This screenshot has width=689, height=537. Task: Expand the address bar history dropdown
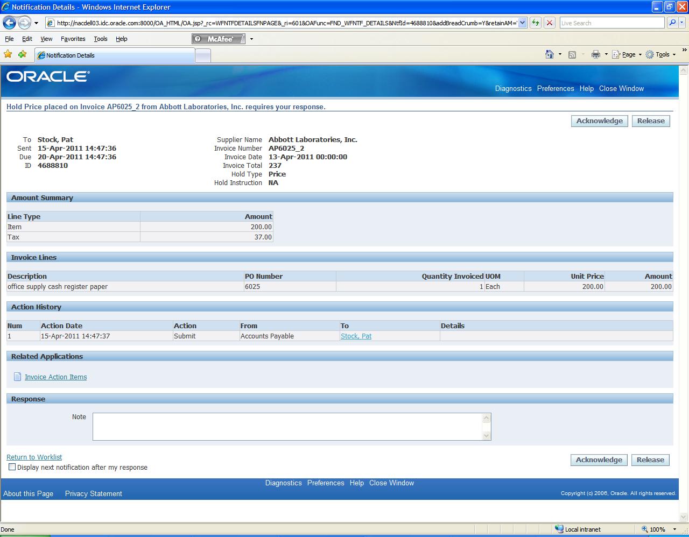coord(522,23)
